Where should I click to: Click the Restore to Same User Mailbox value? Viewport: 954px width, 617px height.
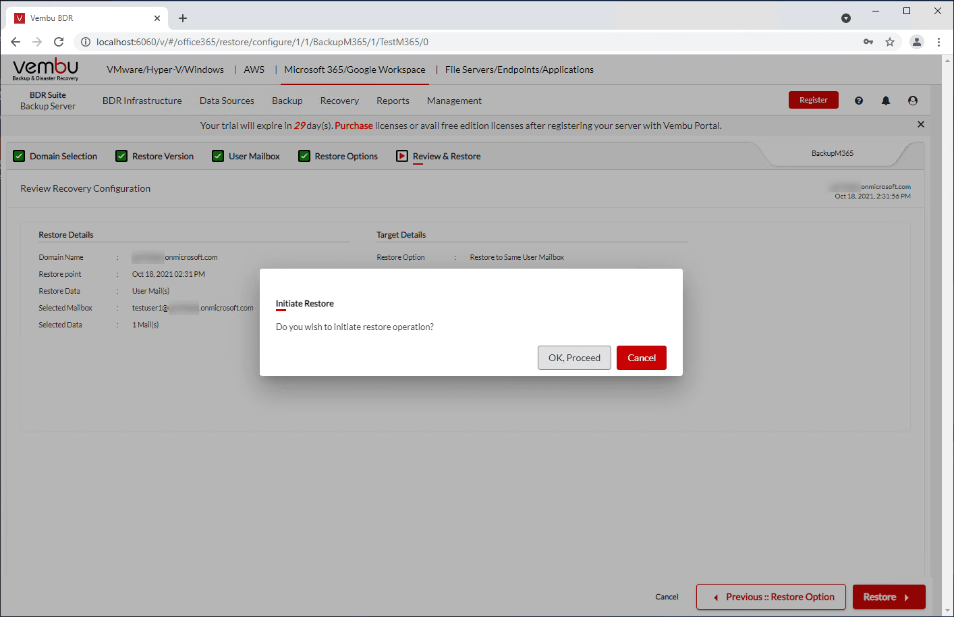[517, 257]
